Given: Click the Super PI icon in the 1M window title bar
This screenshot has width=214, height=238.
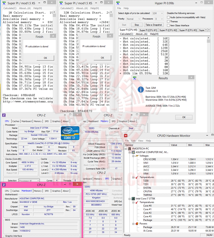Looking at the screenshot, I should [x=4, y=3].
